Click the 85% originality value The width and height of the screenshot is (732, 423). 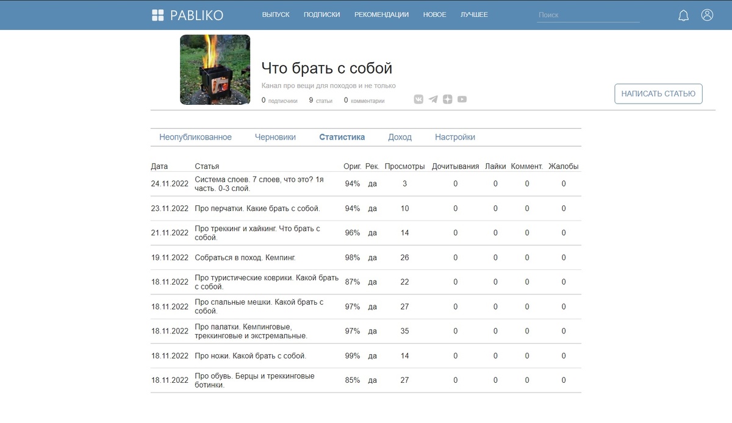coord(353,380)
